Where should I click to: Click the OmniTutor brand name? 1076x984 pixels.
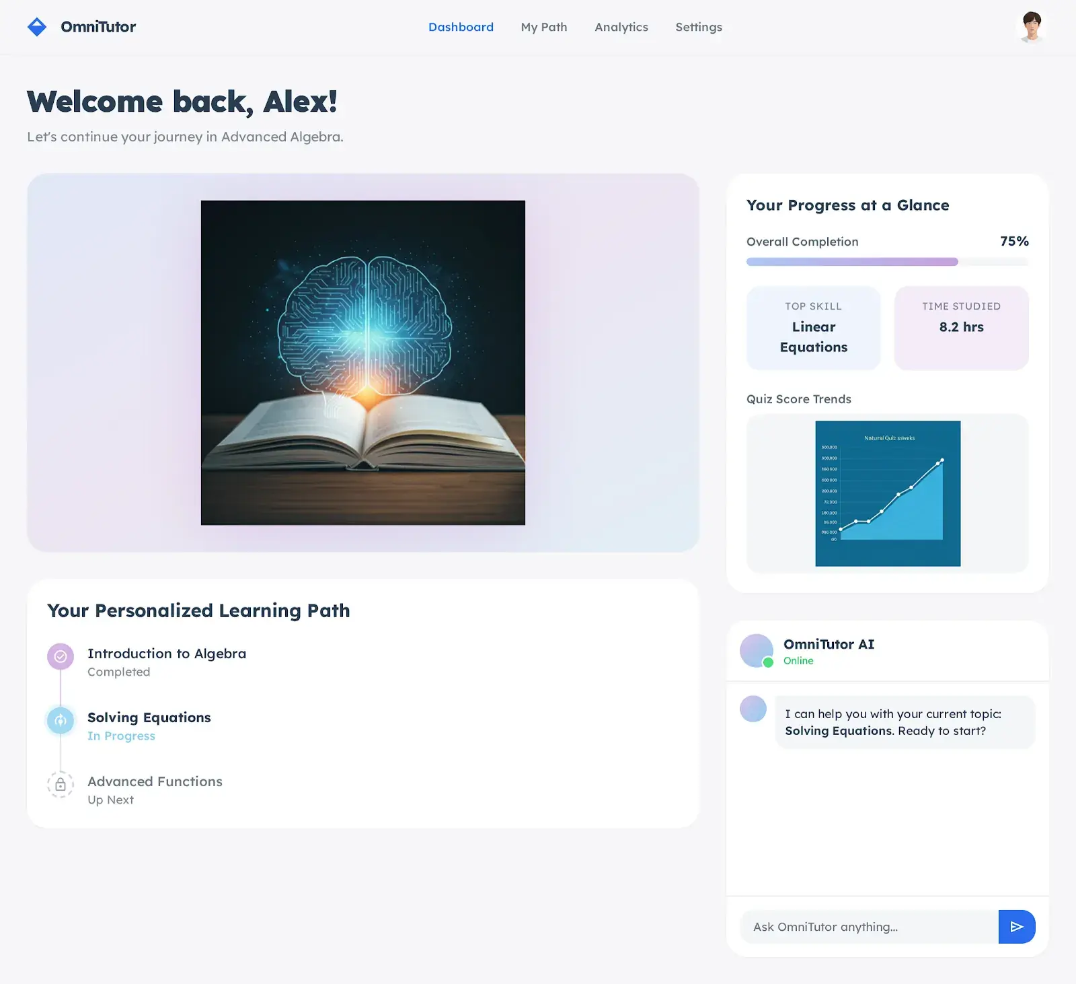(x=98, y=27)
